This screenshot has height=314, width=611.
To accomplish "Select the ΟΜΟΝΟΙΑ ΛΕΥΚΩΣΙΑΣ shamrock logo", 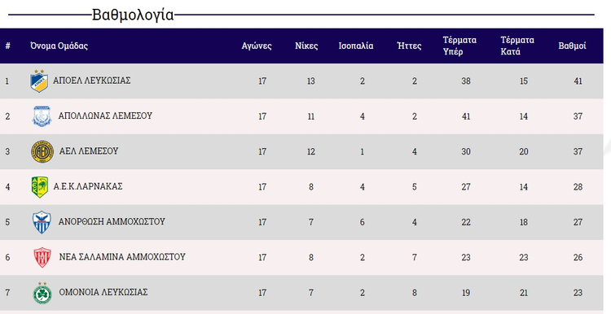I will [x=42, y=293].
